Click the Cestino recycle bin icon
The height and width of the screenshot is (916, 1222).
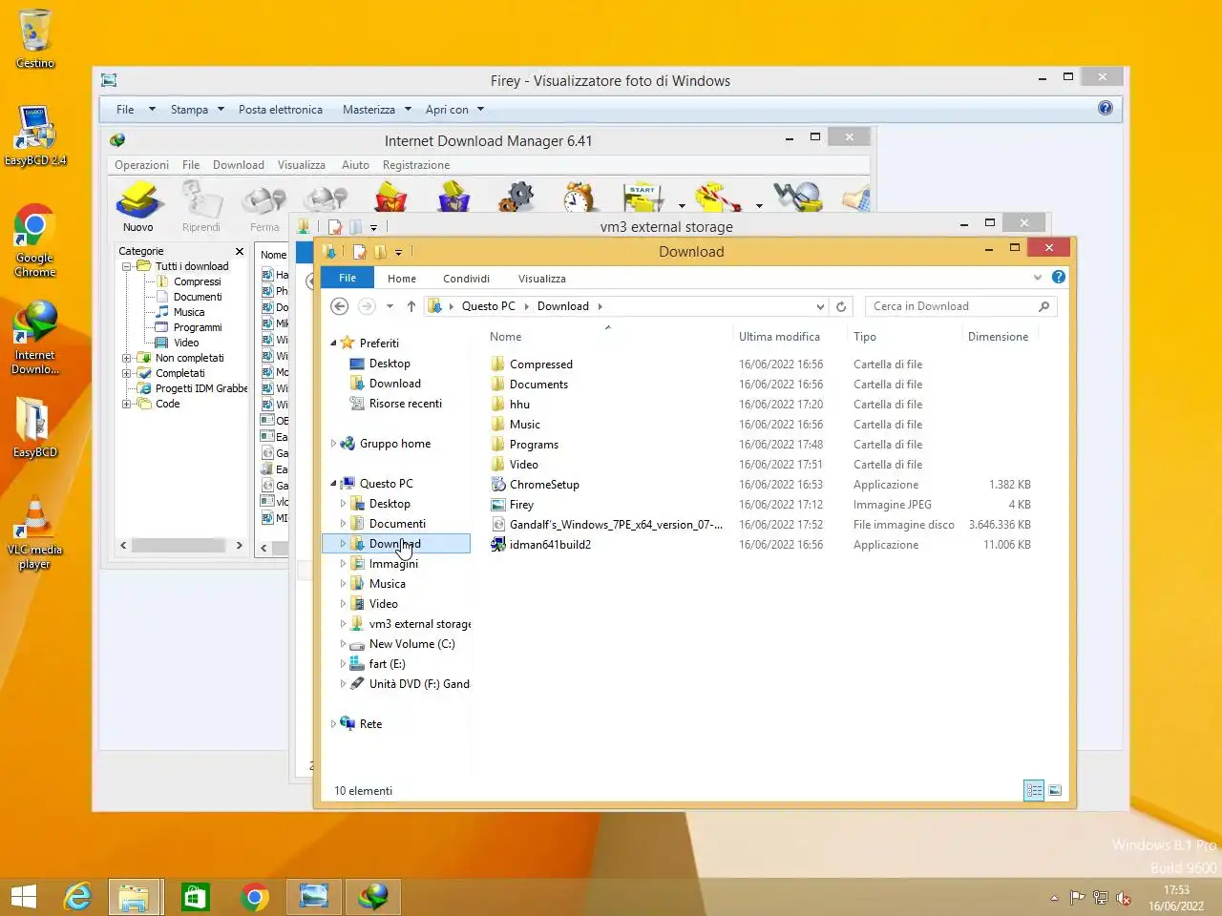[34, 38]
